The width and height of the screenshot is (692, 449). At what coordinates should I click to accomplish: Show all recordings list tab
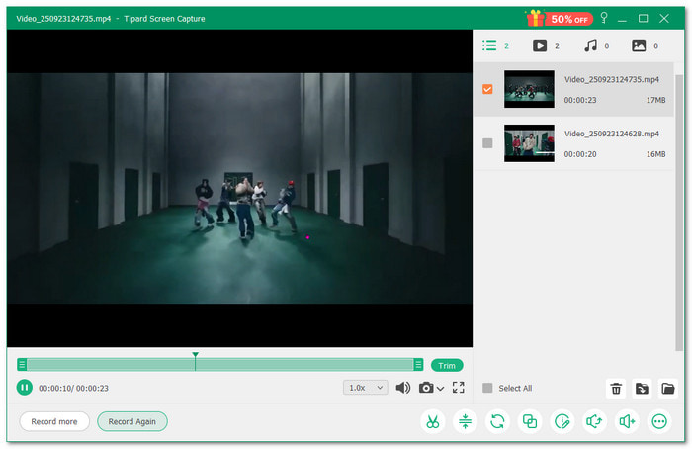pos(495,45)
